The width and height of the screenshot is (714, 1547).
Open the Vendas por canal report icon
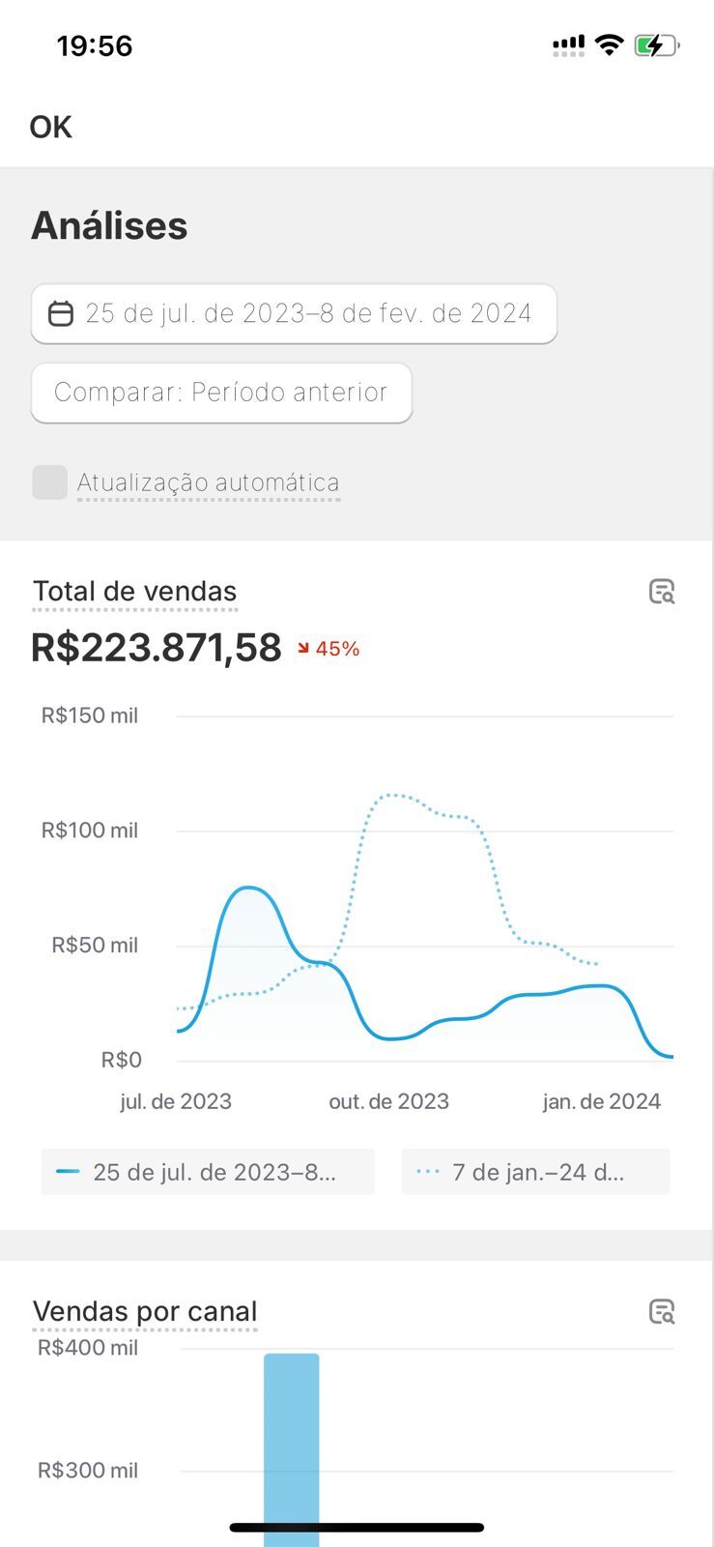[x=661, y=1312]
